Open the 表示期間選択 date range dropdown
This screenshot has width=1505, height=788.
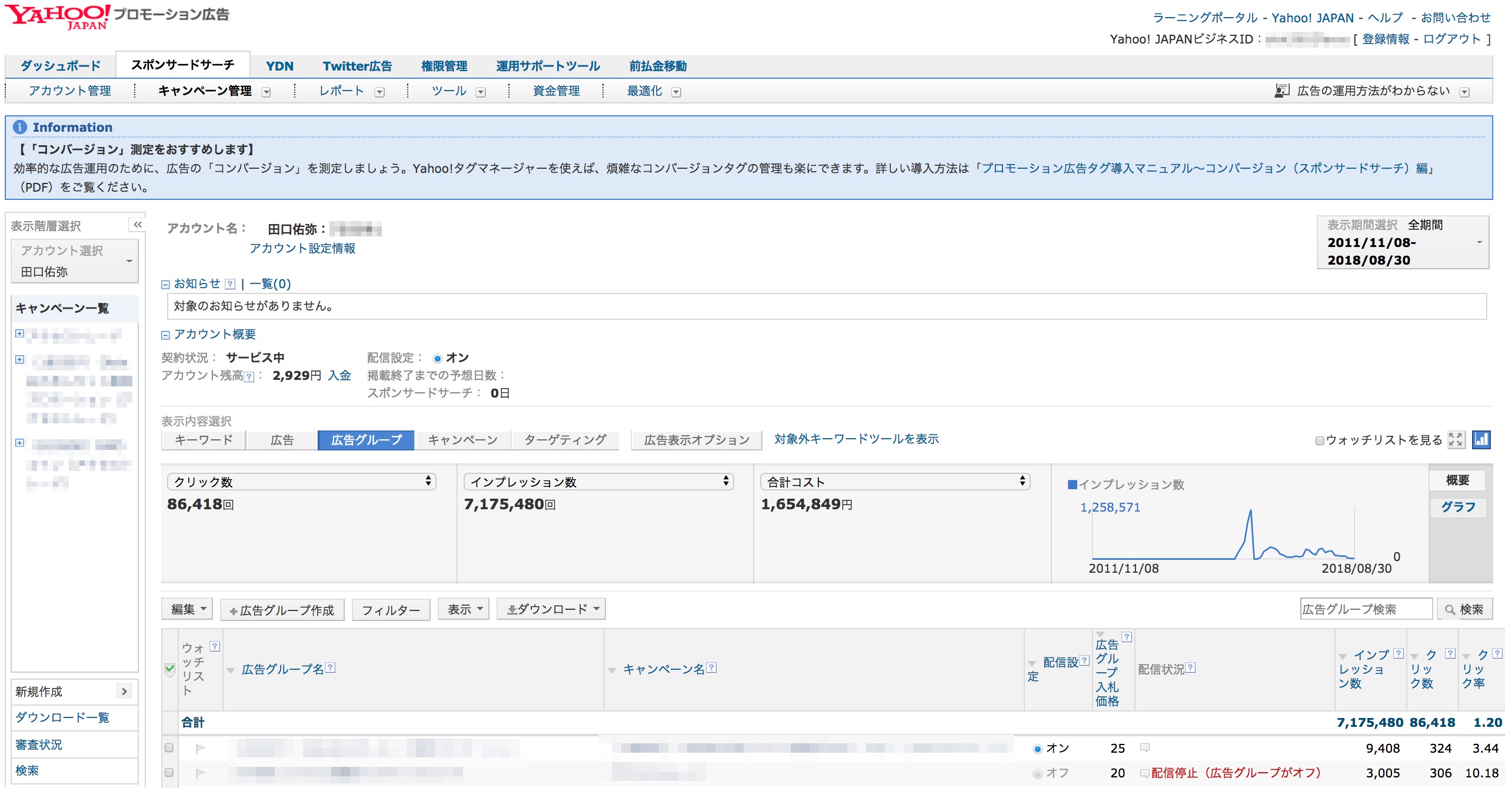point(1403,242)
